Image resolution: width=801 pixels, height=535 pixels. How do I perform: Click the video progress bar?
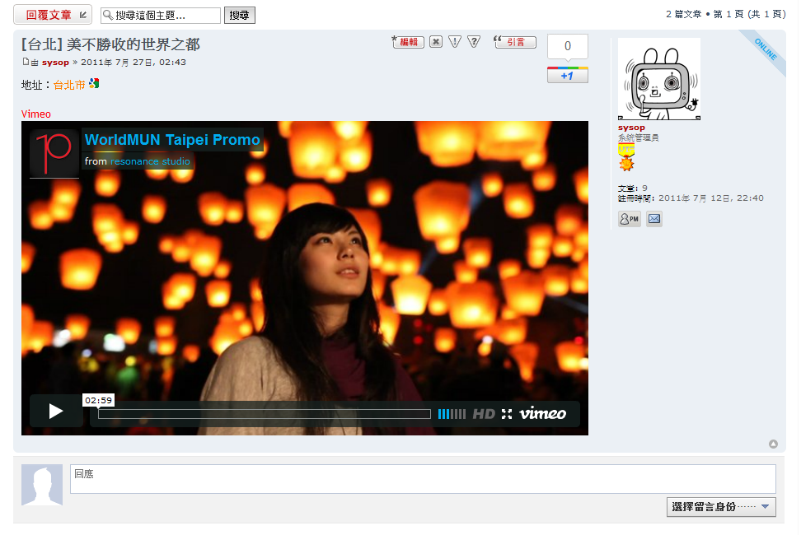264,414
